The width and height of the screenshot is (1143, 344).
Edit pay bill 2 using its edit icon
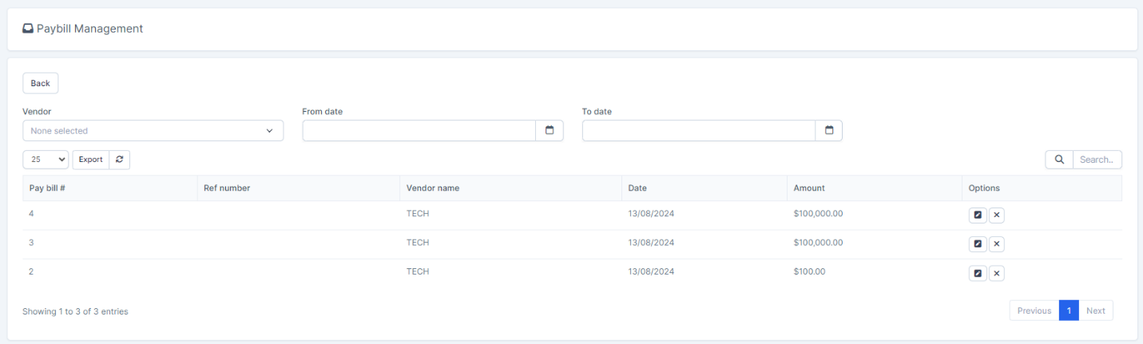(978, 274)
